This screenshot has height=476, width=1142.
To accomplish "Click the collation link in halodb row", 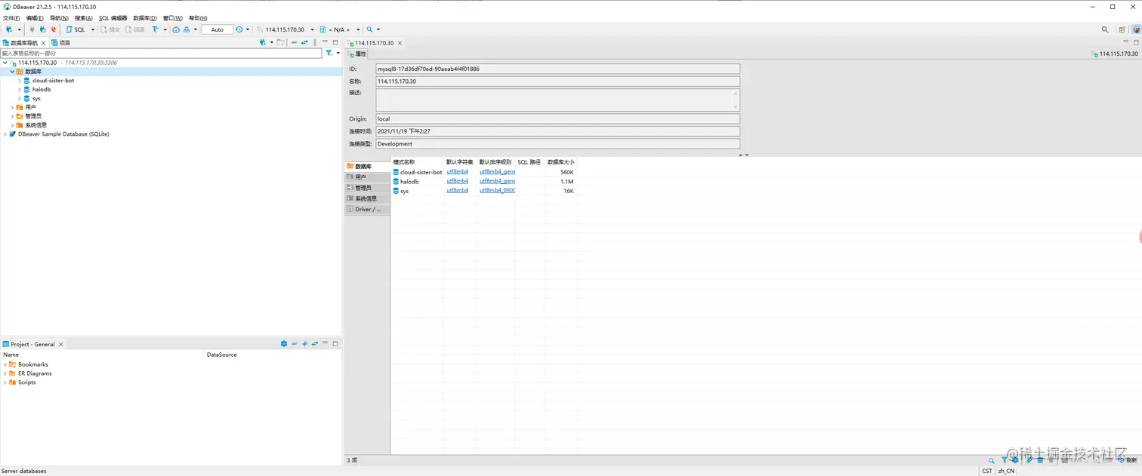I will point(497,182).
